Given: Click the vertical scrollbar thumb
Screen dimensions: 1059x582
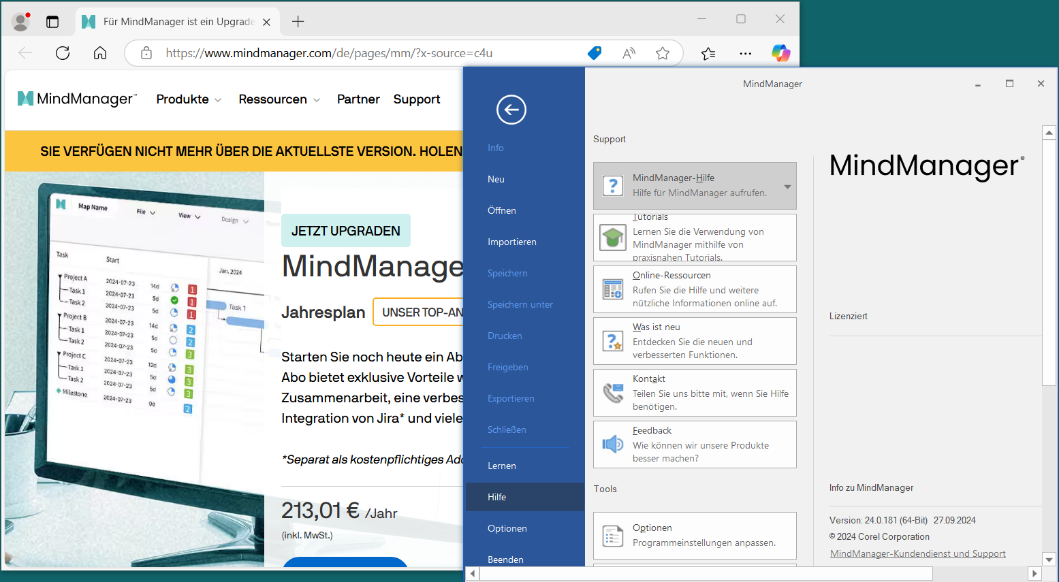Looking at the screenshot, I should 1049,263.
